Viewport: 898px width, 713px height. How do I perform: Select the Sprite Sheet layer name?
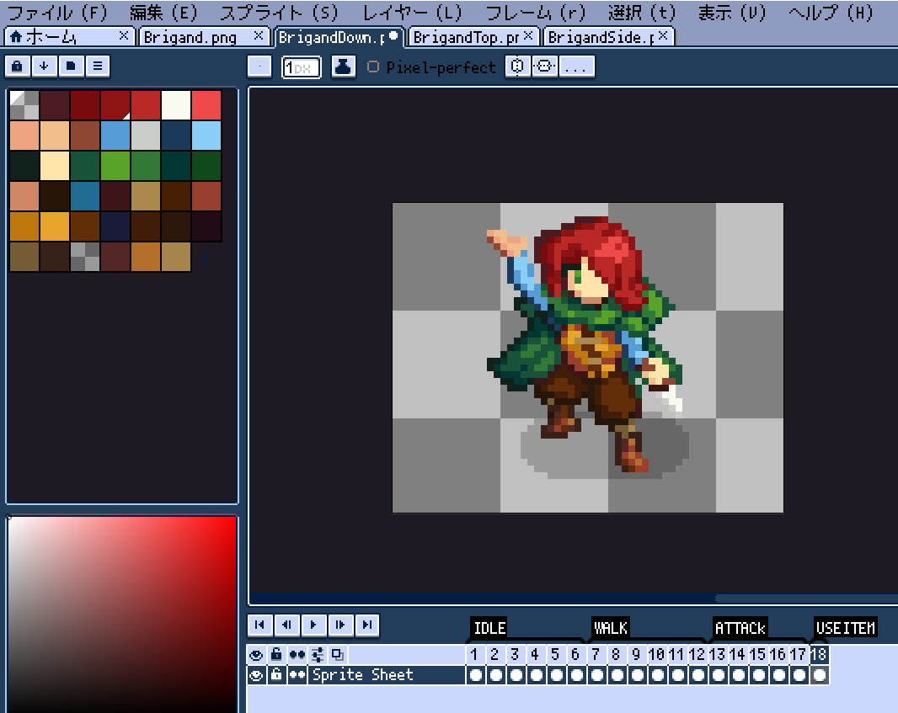tap(387, 675)
